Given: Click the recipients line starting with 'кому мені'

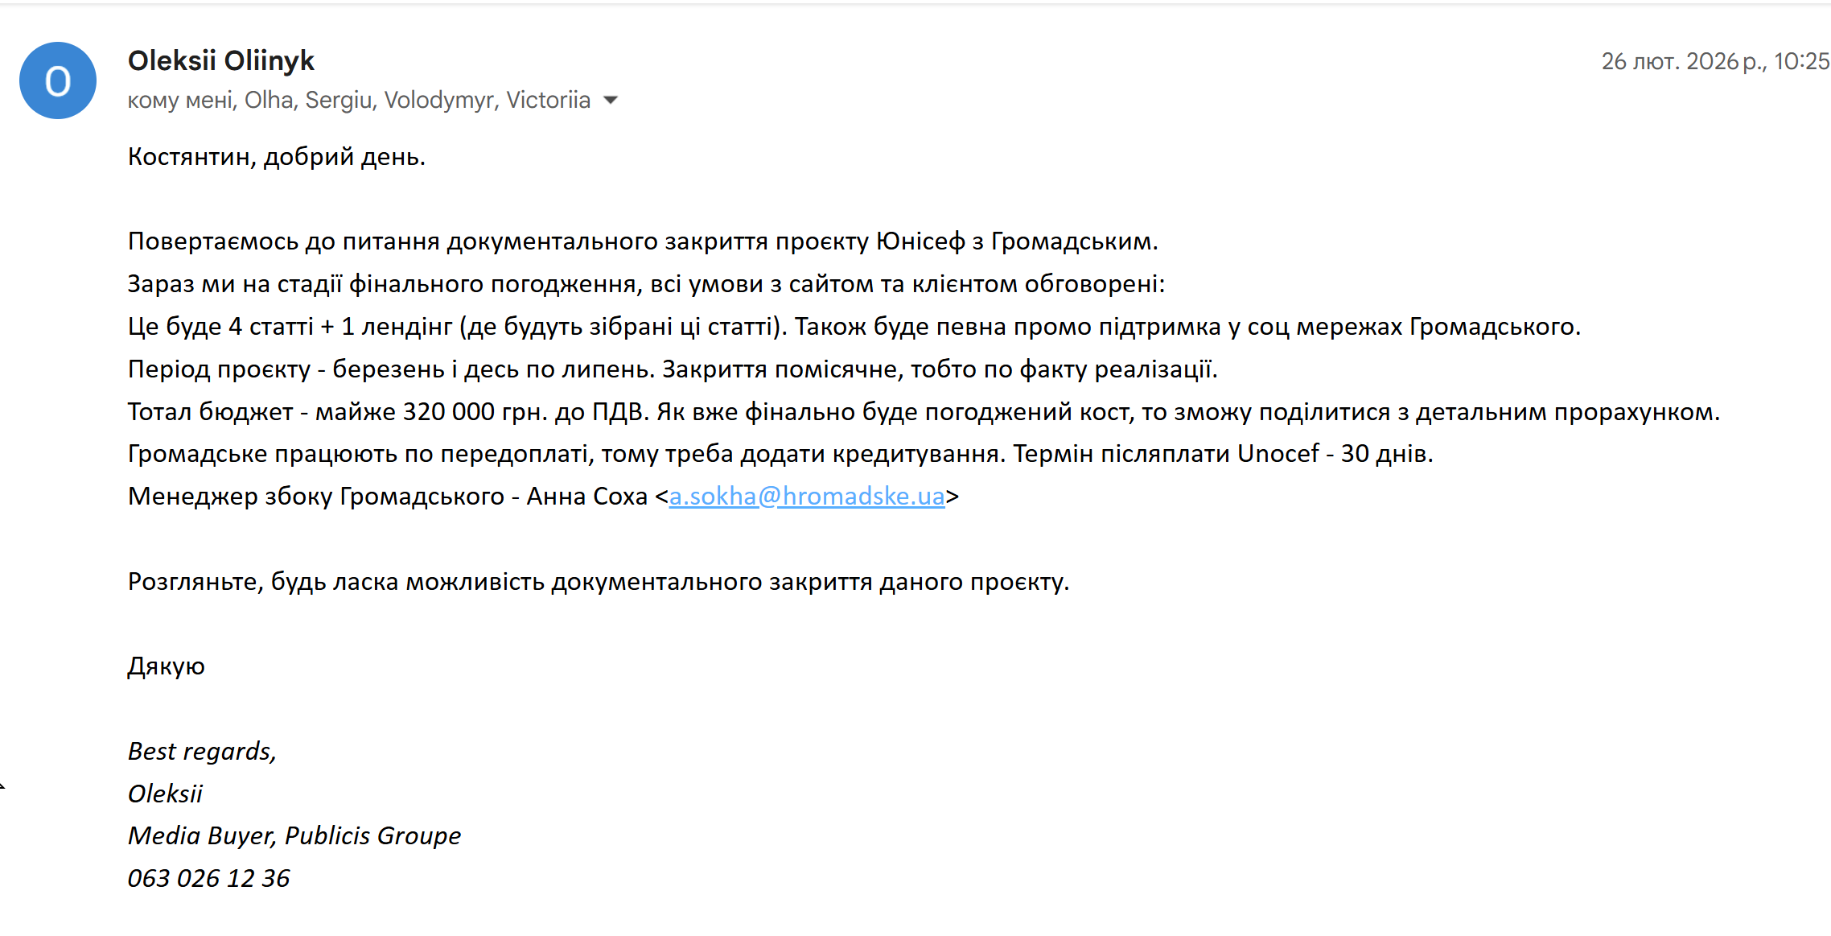Looking at the screenshot, I should pyautogui.click(x=359, y=100).
